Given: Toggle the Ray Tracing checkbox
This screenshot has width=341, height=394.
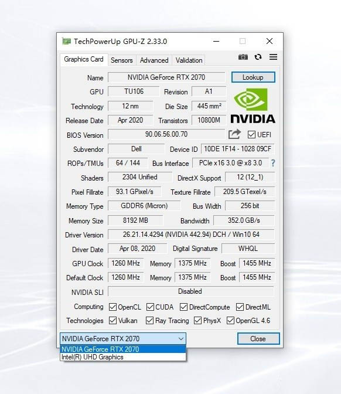Looking at the screenshot, I should (149, 321).
